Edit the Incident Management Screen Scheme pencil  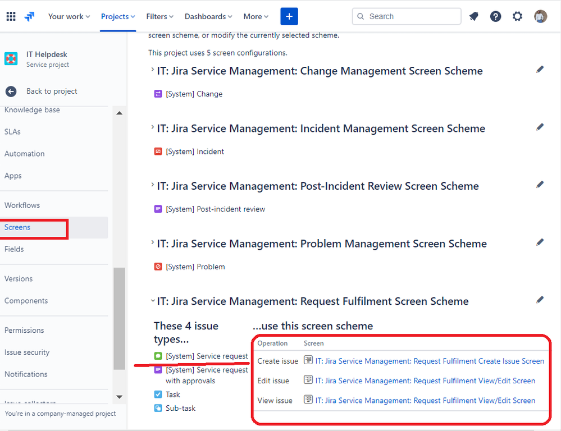click(x=540, y=127)
